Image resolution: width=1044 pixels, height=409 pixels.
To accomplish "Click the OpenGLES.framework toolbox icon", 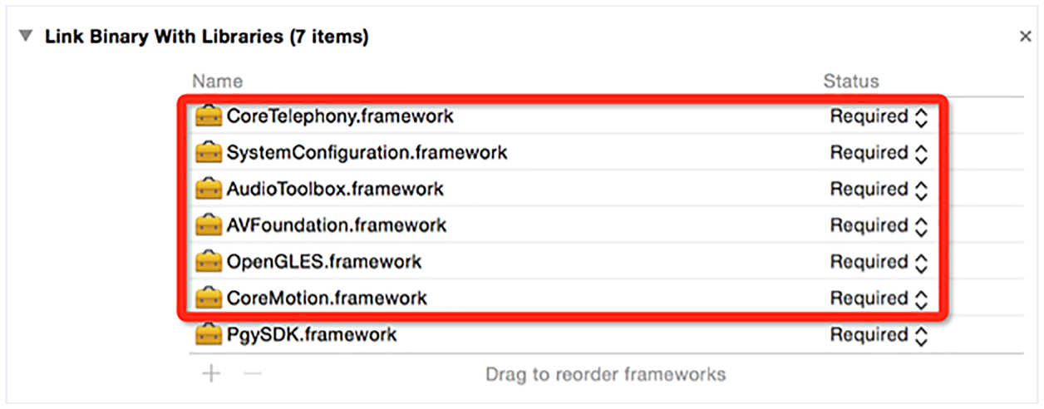I will point(209,262).
